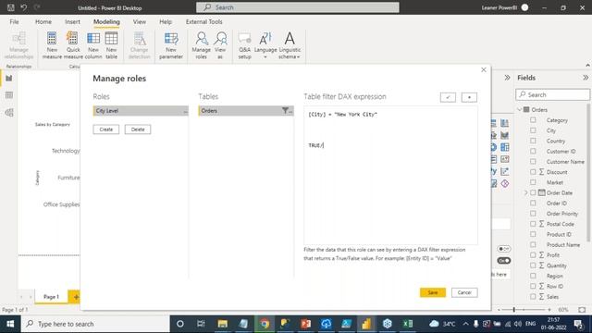The image size is (592, 333).
Task: Create a New table
Action: click(x=111, y=45)
